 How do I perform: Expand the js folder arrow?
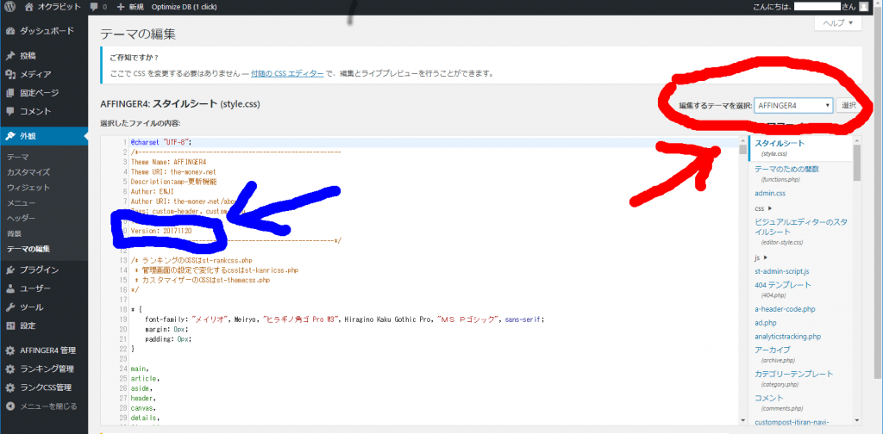point(766,257)
